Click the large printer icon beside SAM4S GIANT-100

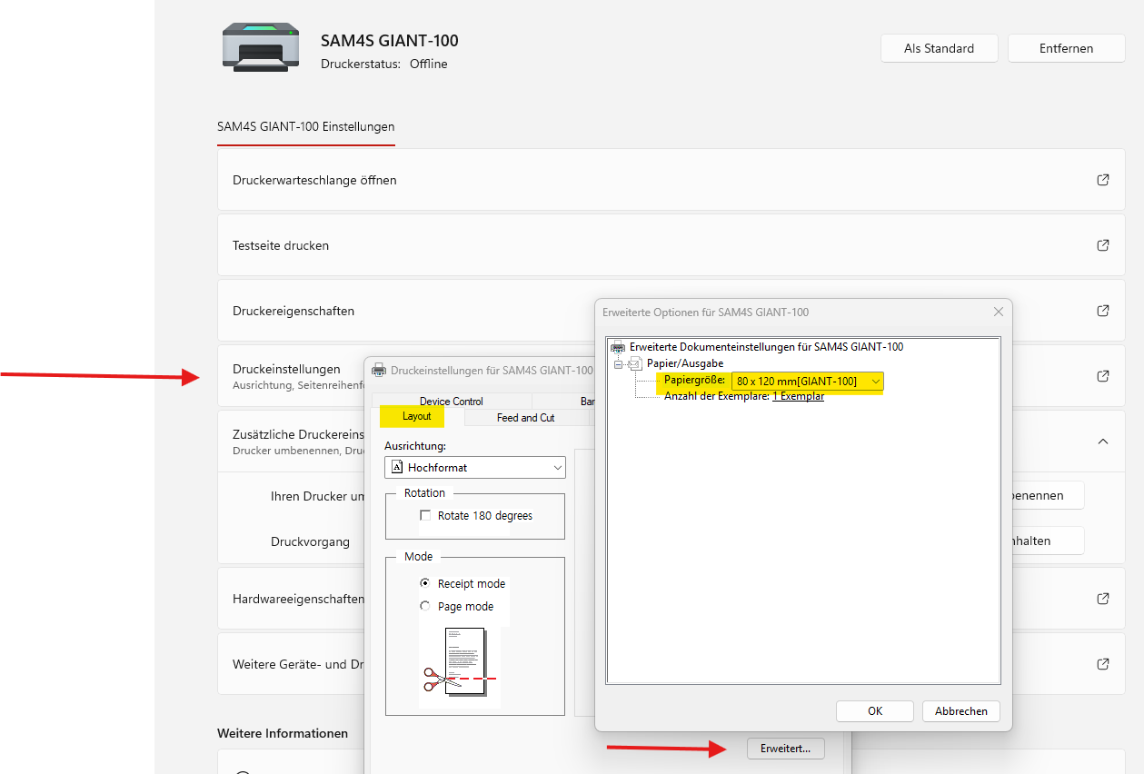pos(261,47)
